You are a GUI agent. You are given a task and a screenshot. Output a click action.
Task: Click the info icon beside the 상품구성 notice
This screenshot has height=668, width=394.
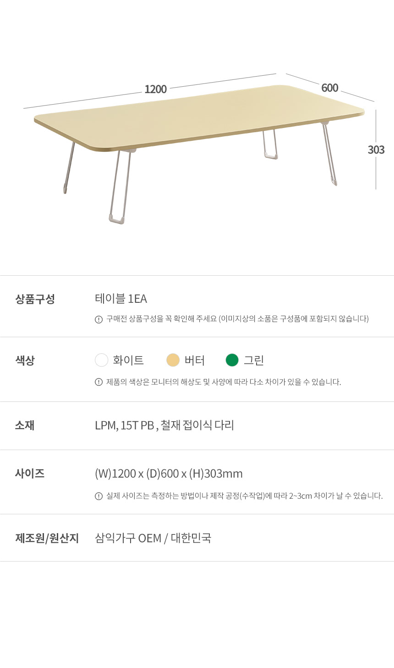pos(98,319)
